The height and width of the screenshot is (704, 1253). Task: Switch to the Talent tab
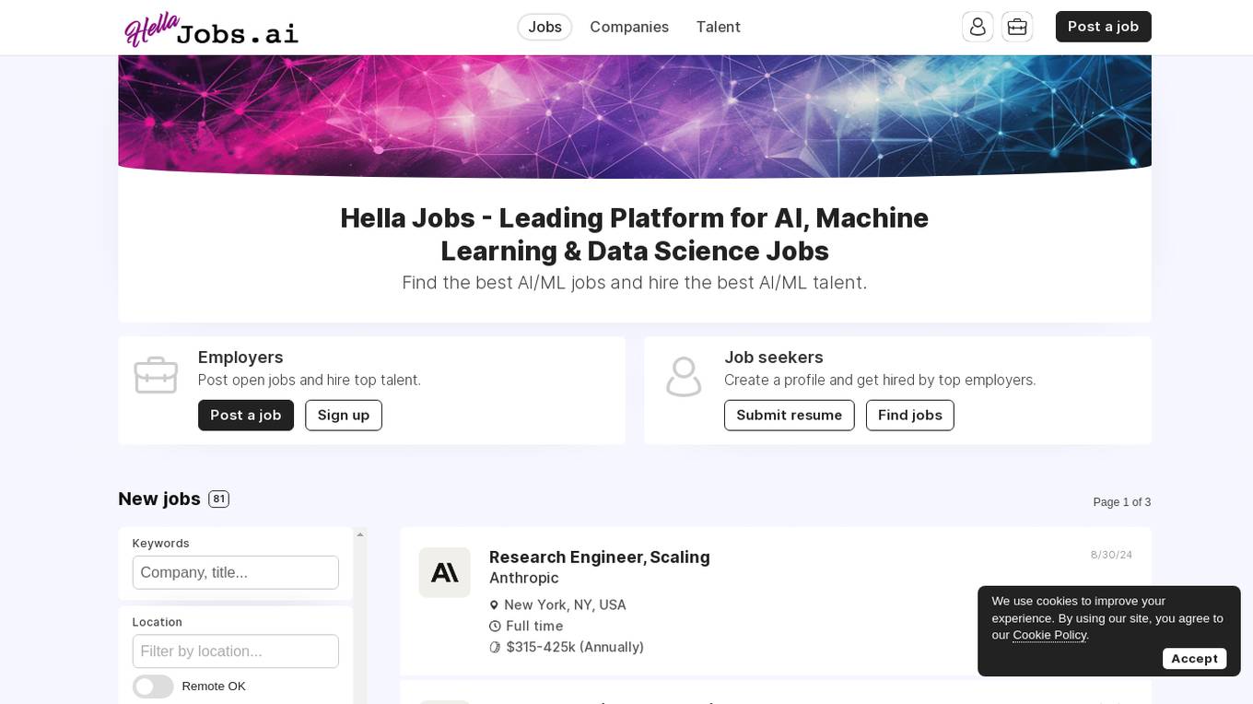pos(718,27)
